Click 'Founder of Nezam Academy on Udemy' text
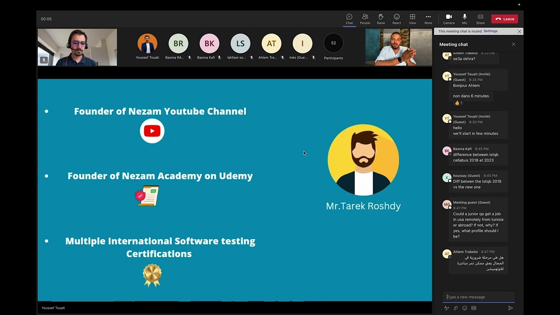Viewport: 560px width, 315px height. tap(160, 176)
